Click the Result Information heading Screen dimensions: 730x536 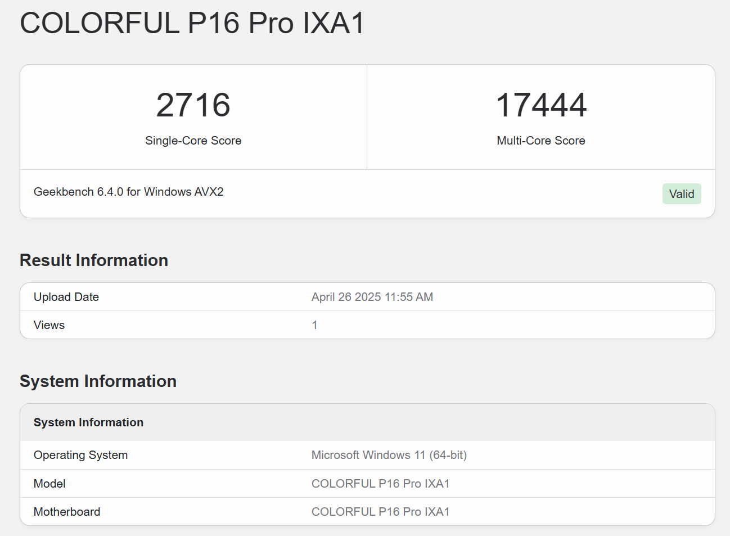coord(94,260)
